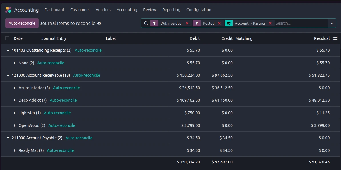
Task: Collapse the 101403 Outstanding Receipts group
Action: coord(8,50)
